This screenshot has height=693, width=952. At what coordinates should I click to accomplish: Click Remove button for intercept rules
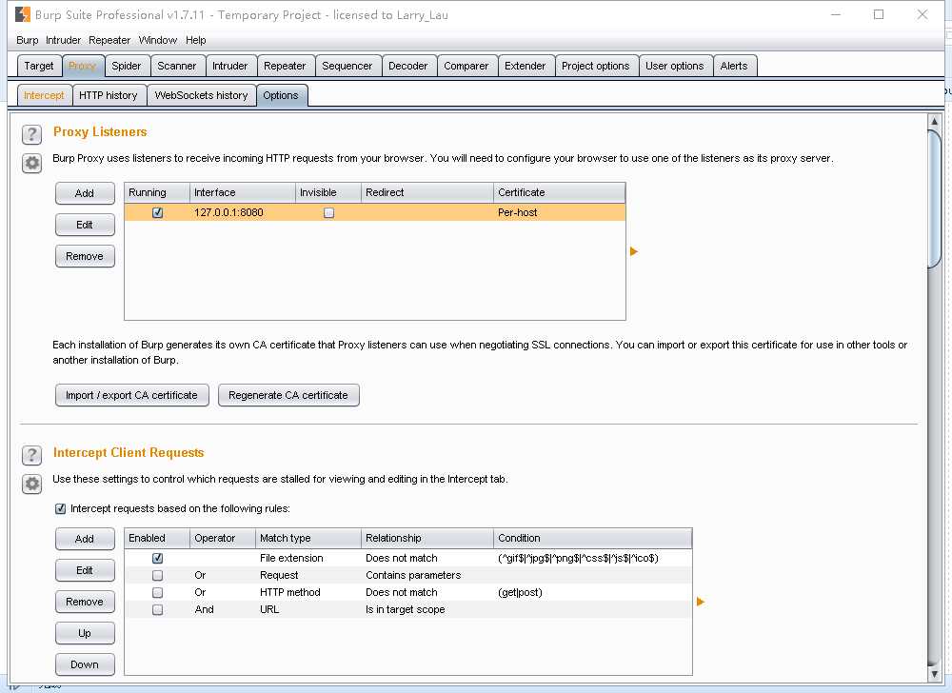[85, 602]
